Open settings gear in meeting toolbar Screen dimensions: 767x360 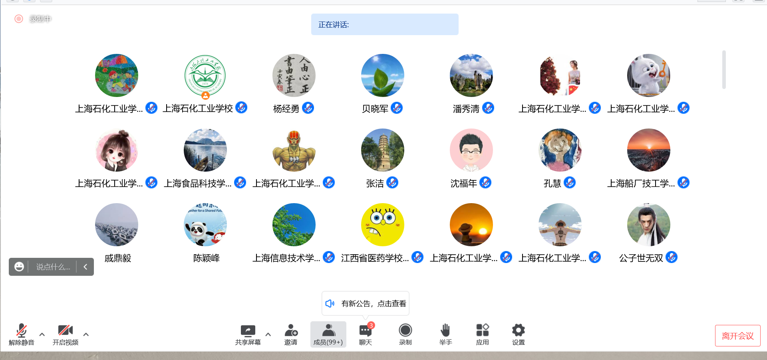coord(518,330)
